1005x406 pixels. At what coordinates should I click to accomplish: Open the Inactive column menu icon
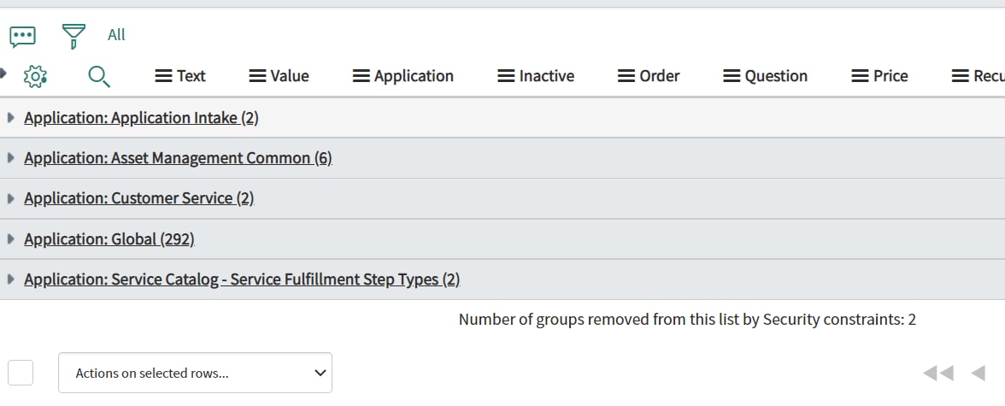[506, 76]
